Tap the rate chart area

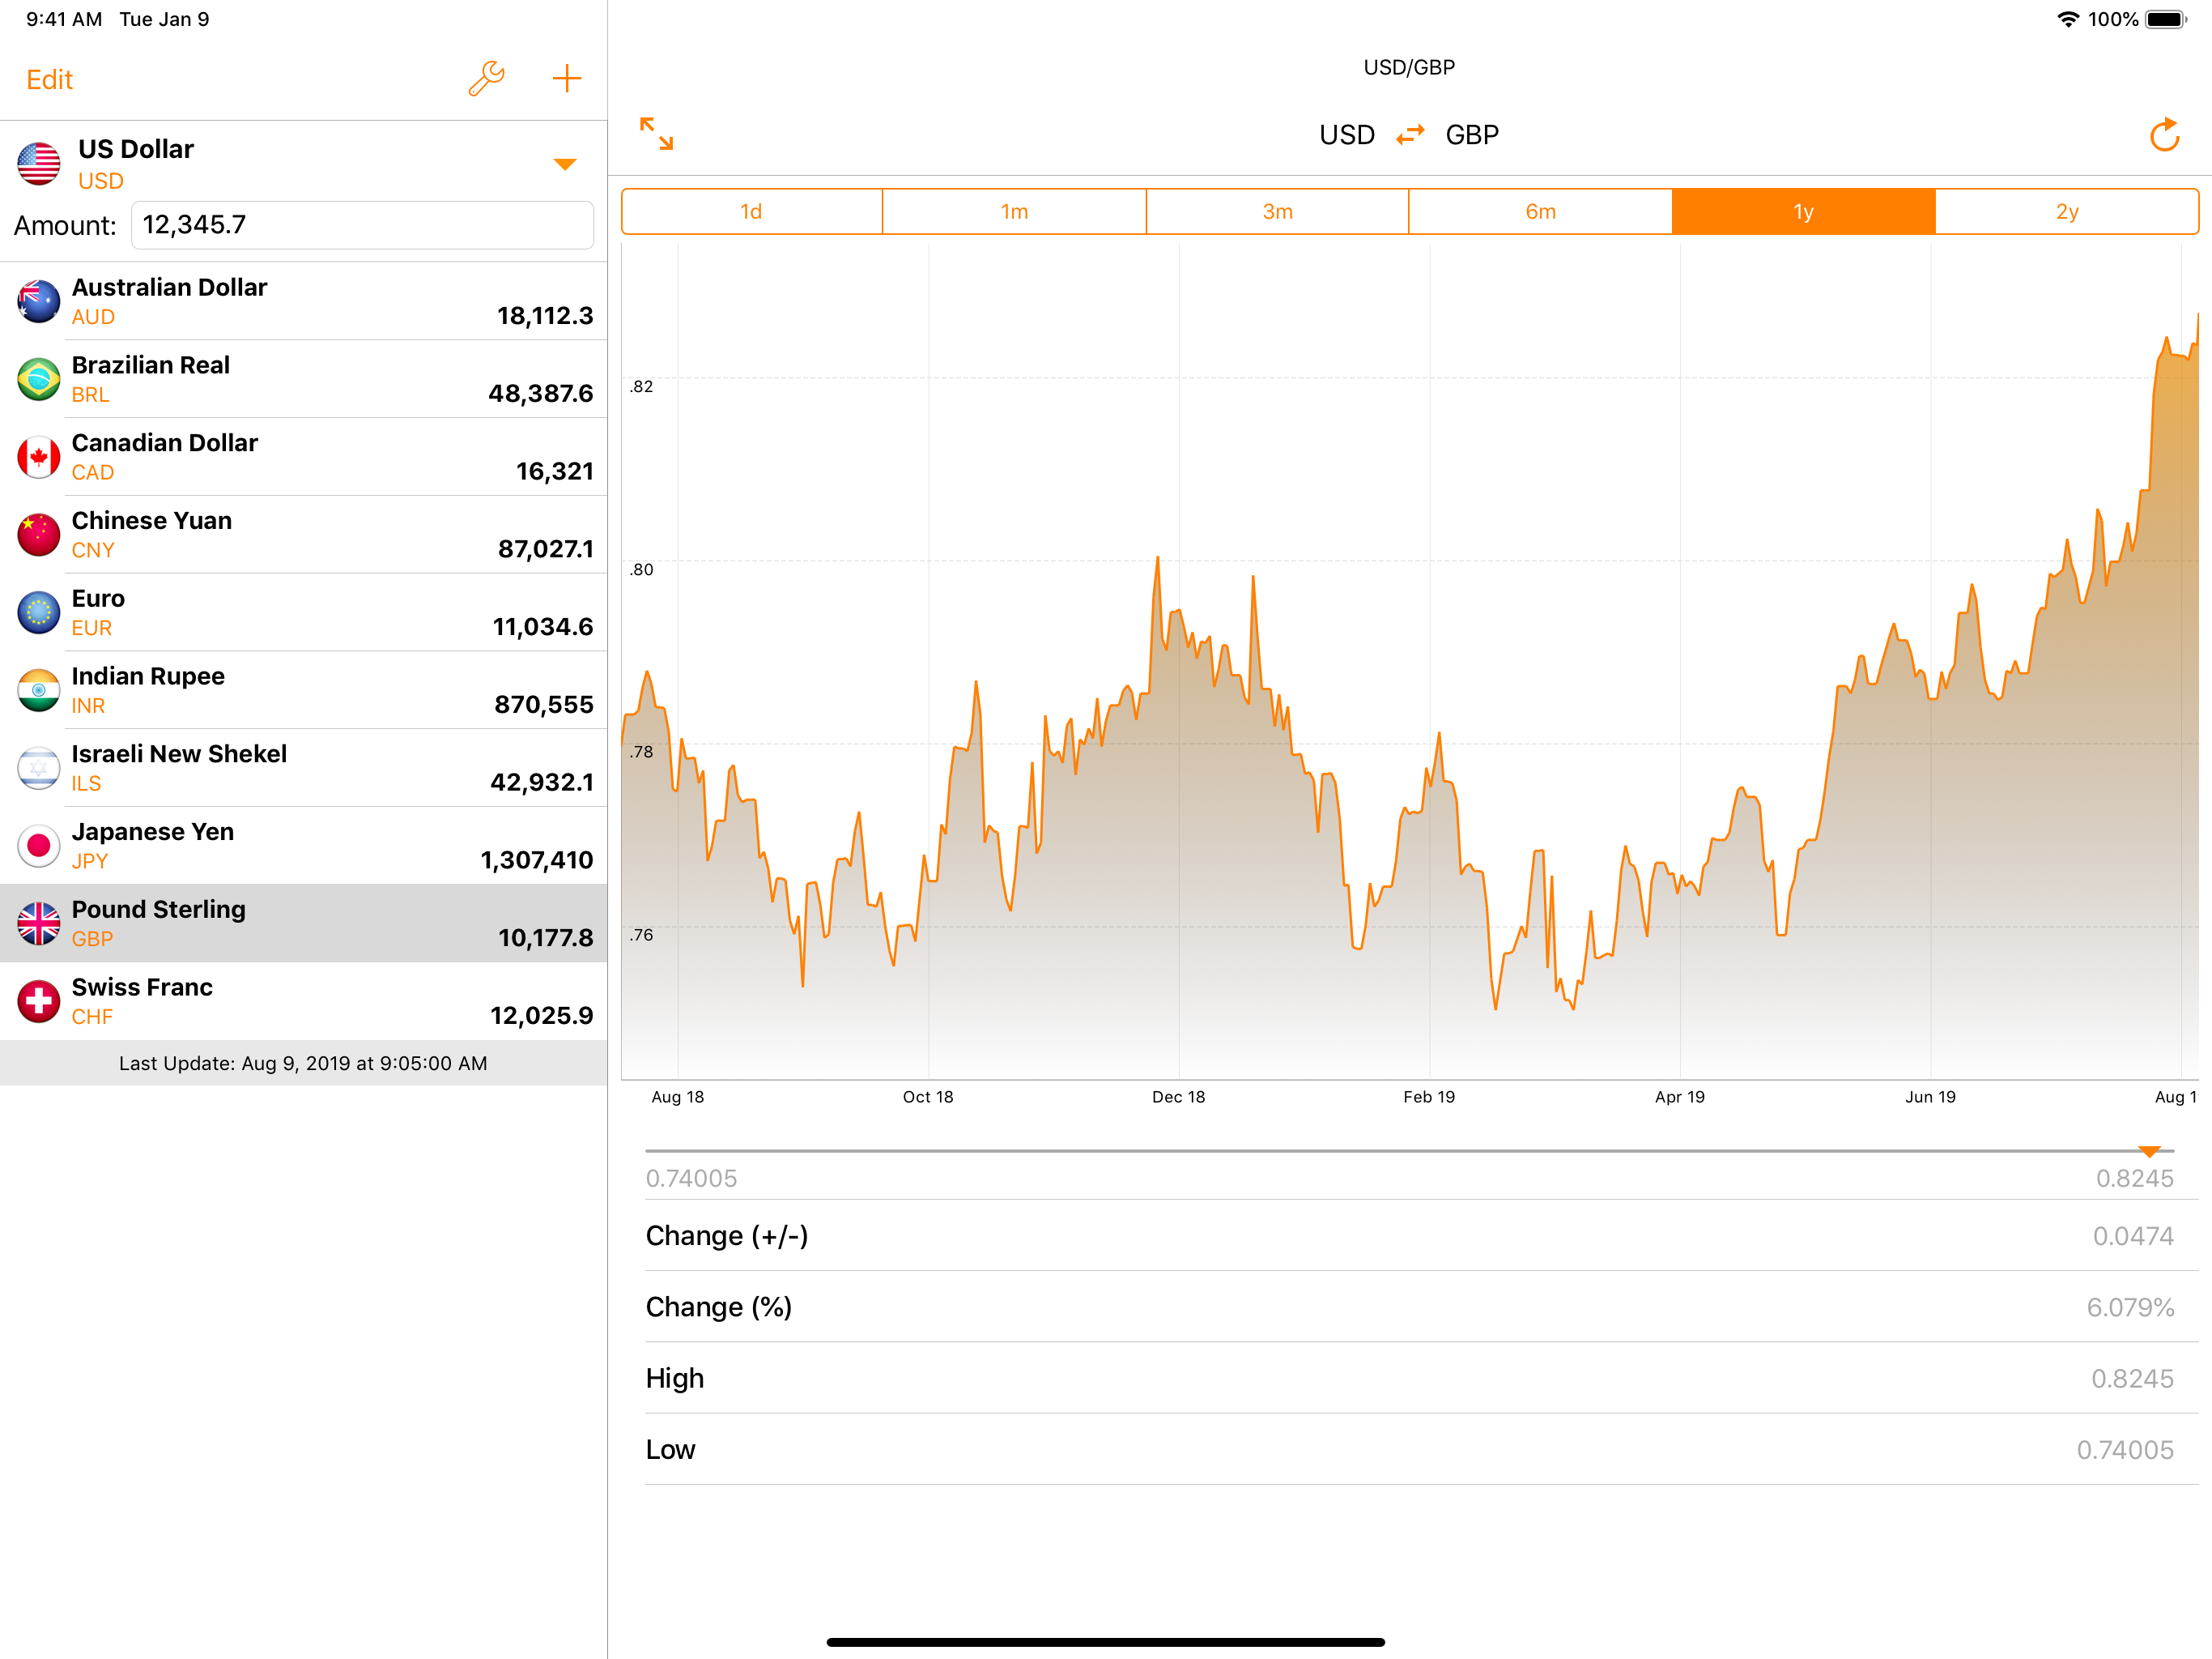1409,660
